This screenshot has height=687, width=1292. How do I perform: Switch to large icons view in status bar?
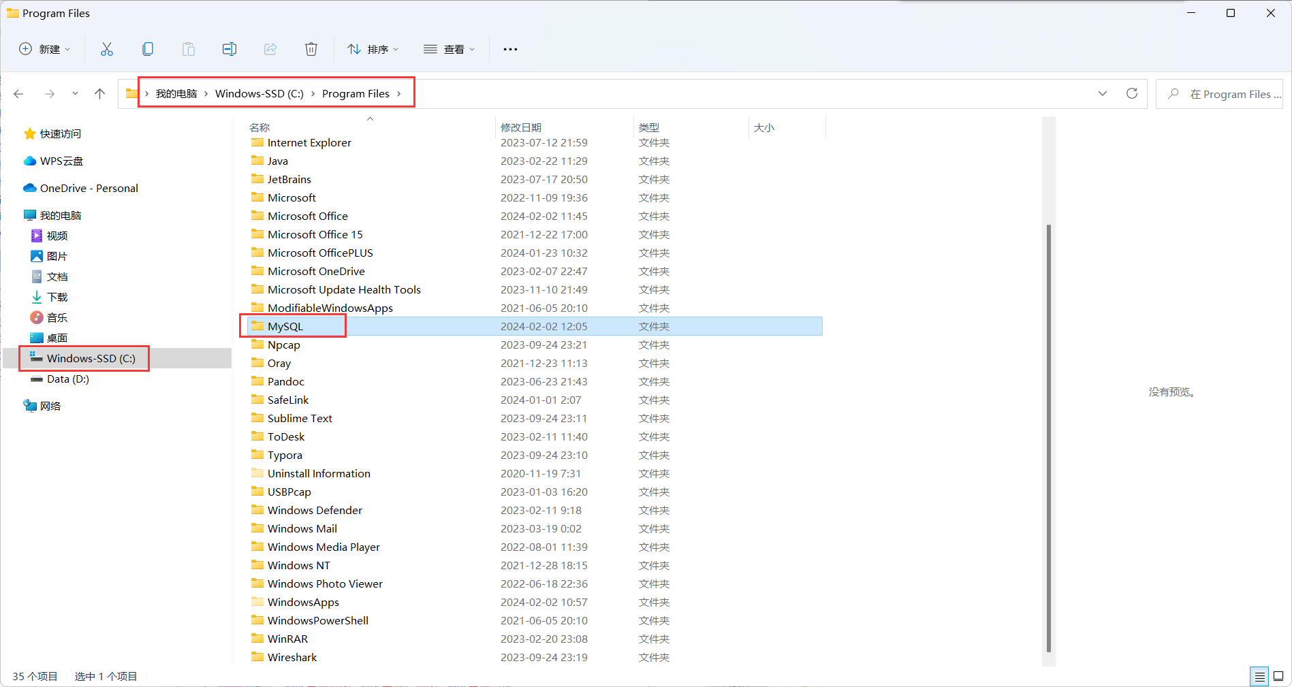click(x=1278, y=676)
